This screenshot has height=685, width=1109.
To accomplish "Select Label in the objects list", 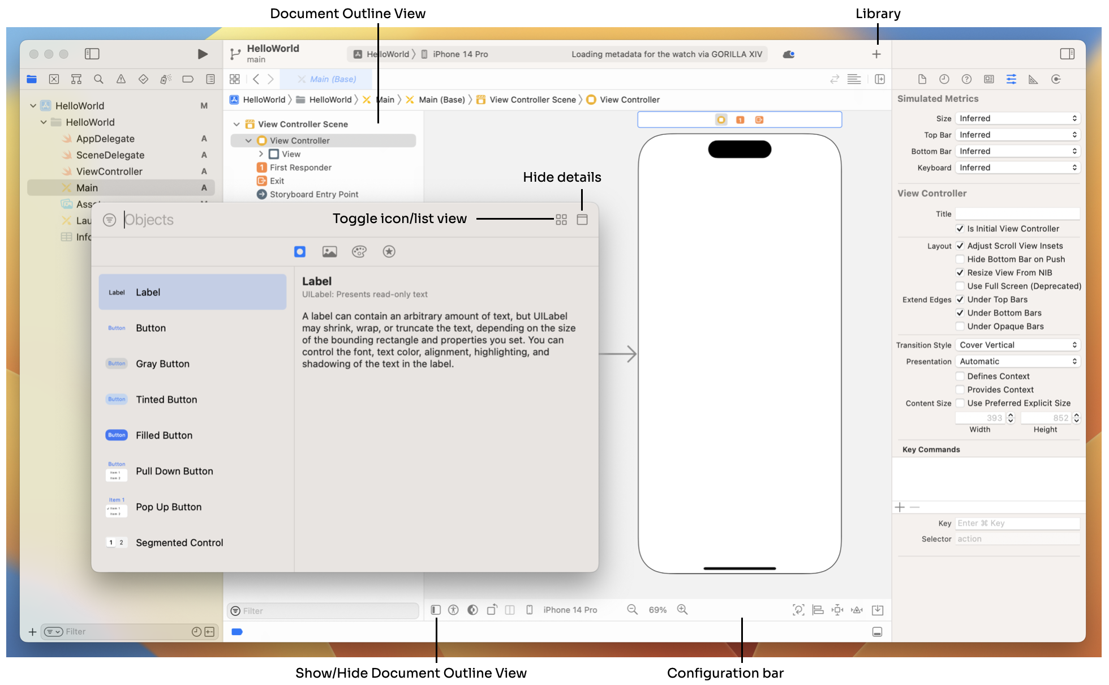I will point(194,292).
